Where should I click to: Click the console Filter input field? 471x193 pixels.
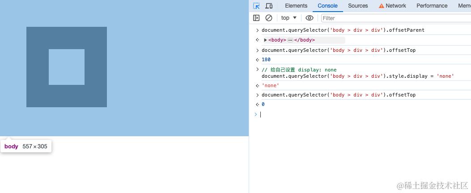click(396, 18)
